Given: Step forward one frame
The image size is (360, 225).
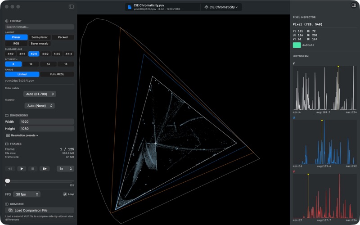Looking at the screenshot, I should point(45,169).
